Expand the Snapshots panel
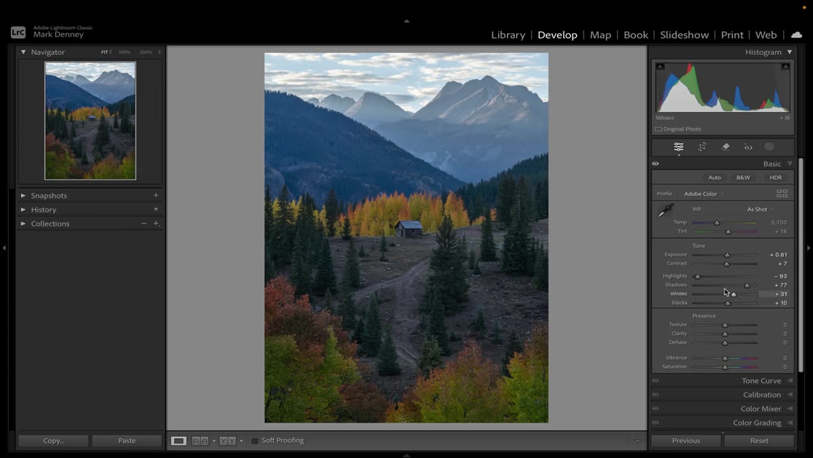This screenshot has width=813, height=458. pos(23,195)
